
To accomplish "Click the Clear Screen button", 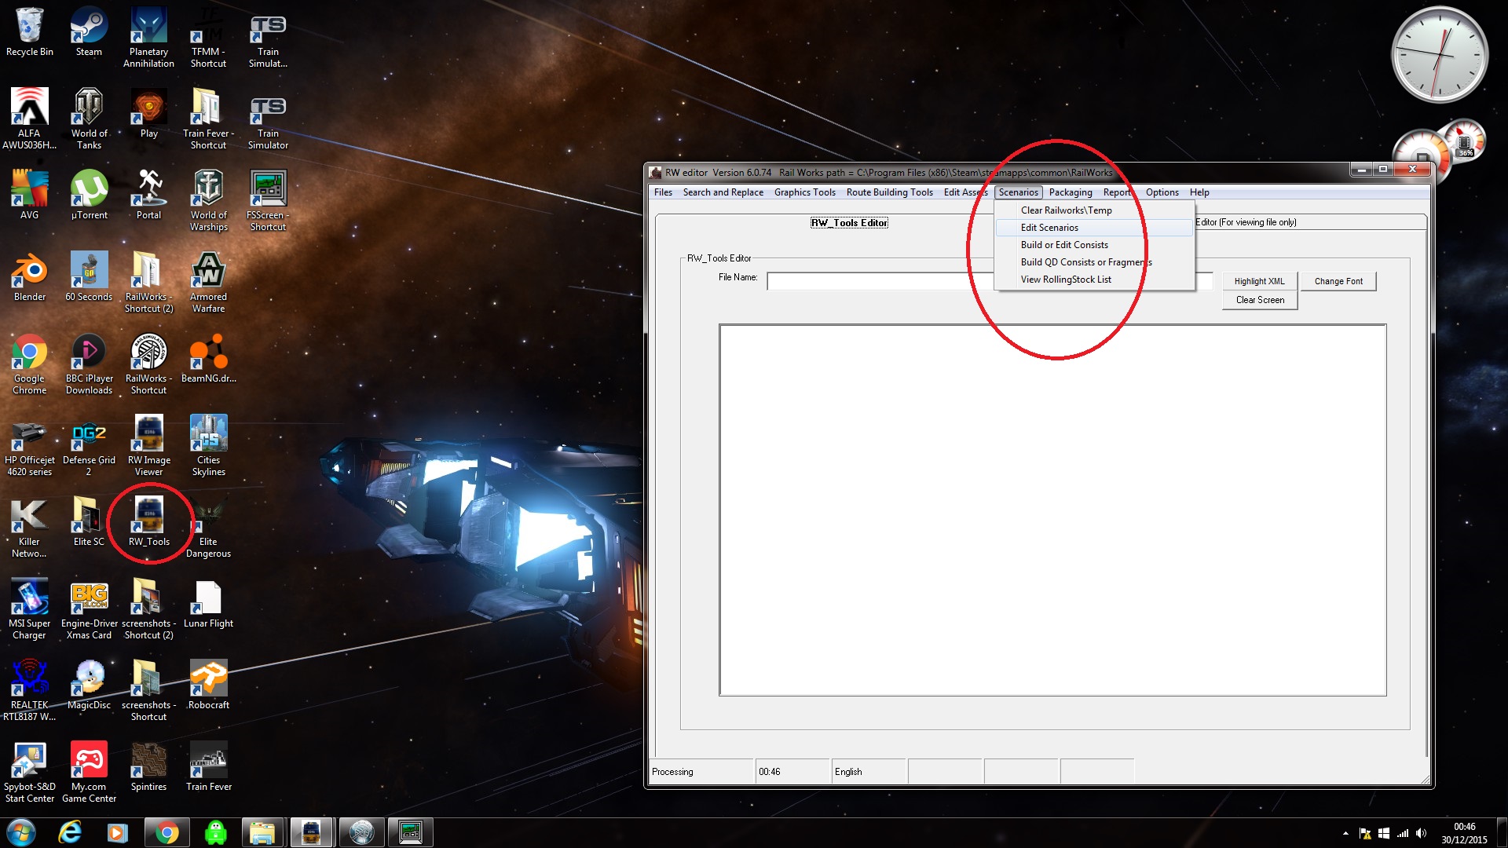I will pos(1259,300).
